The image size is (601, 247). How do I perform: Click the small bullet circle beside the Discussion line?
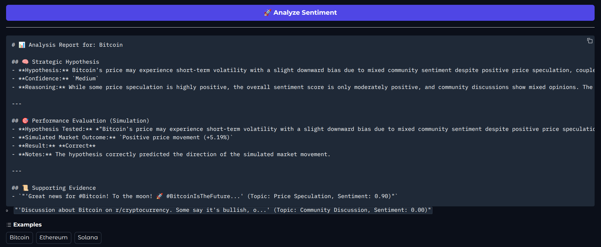[7, 211]
